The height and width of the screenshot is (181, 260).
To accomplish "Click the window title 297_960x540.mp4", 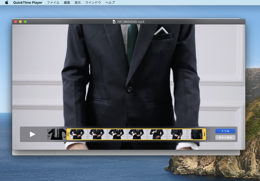I will 131,22.
